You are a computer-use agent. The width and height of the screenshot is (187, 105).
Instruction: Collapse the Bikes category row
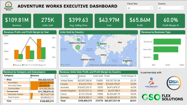(x=5, y=80)
